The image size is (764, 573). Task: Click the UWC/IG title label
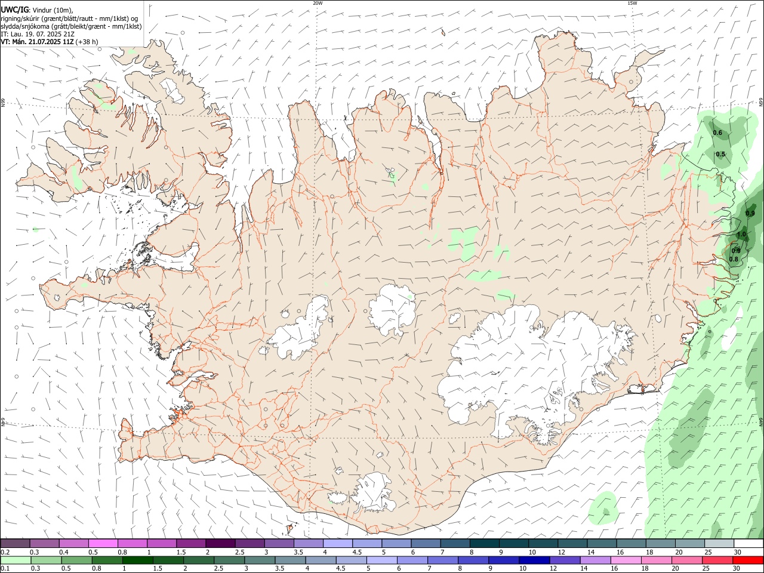tap(14, 10)
